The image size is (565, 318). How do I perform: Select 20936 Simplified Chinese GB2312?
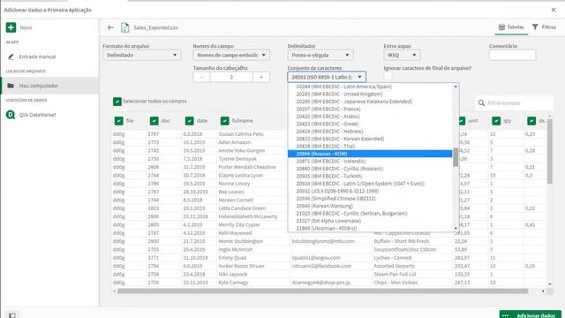coord(370,198)
